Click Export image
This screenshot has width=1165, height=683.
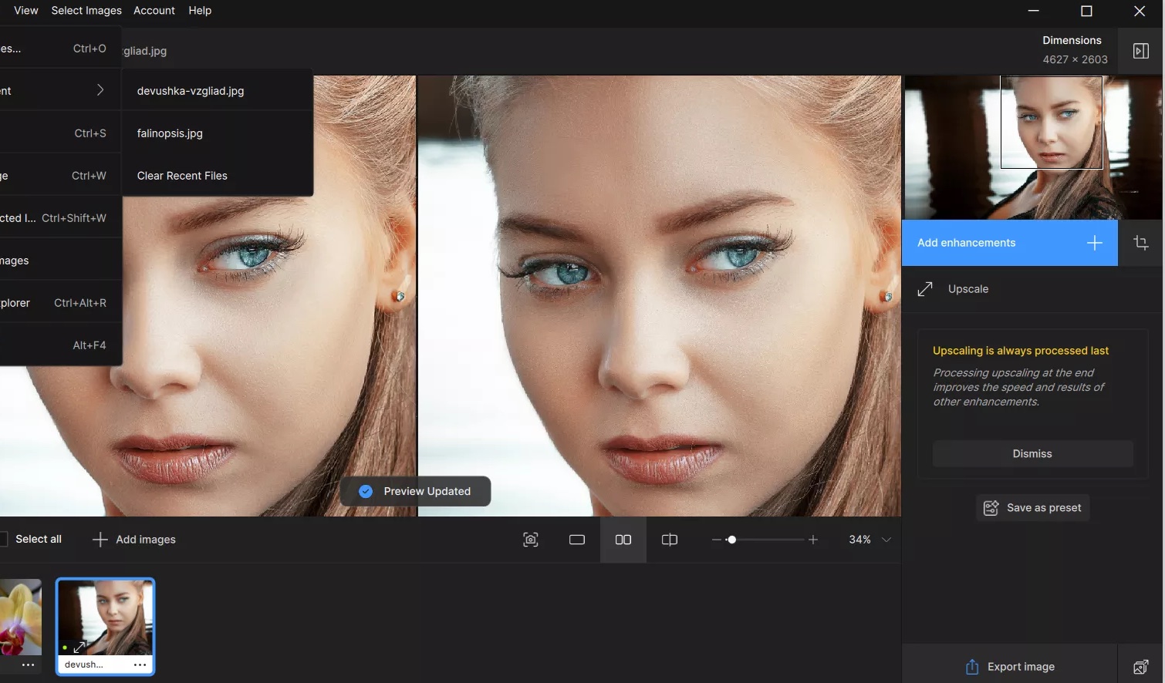pyautogui.click(x=1009, y=666)
